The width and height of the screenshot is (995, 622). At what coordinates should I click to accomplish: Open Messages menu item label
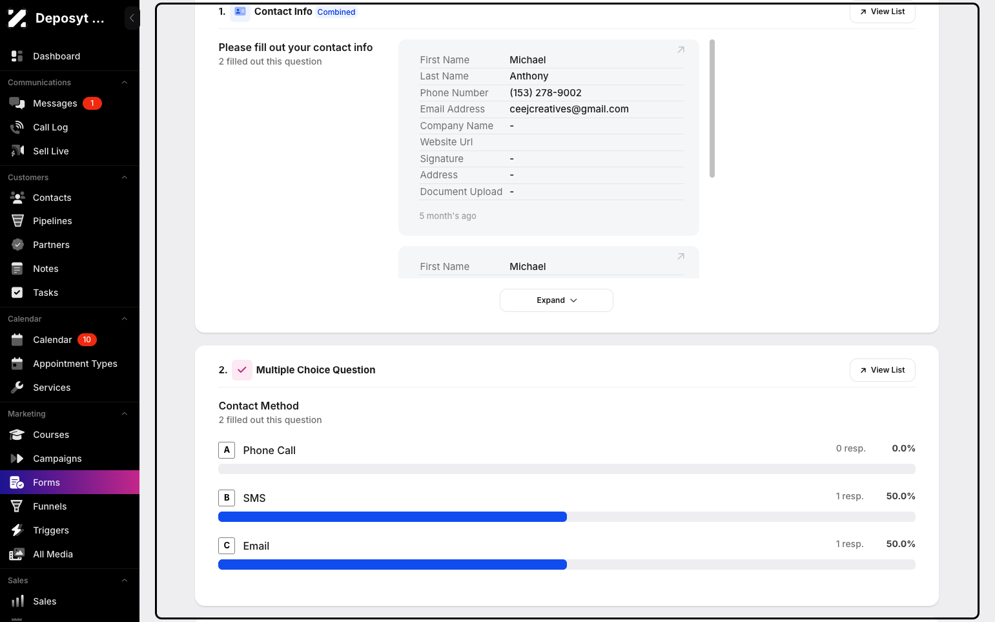[x=55, y=103]
